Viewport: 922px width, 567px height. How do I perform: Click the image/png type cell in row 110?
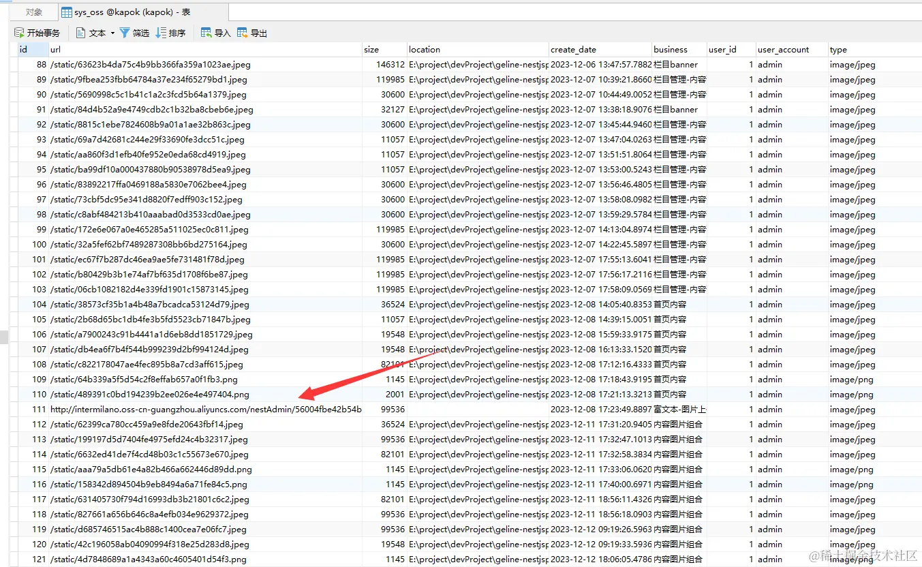click(875, 395)
